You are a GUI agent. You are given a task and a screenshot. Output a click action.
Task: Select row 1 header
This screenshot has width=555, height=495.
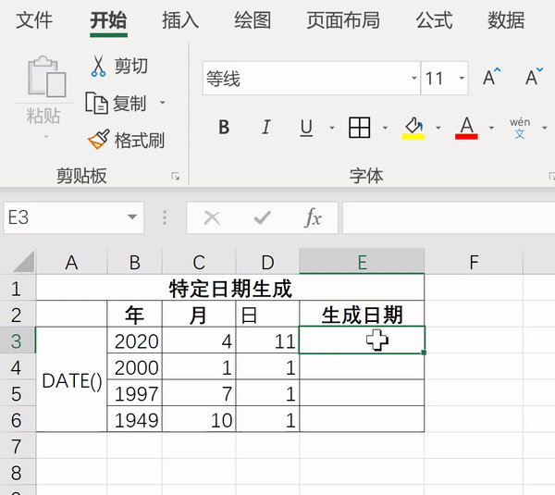click(17, 289)
